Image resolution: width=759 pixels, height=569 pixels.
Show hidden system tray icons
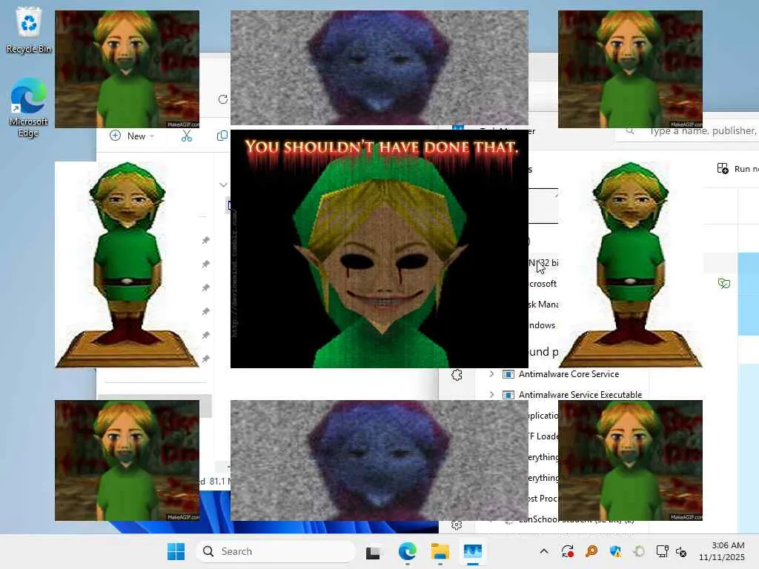(544, 551)
